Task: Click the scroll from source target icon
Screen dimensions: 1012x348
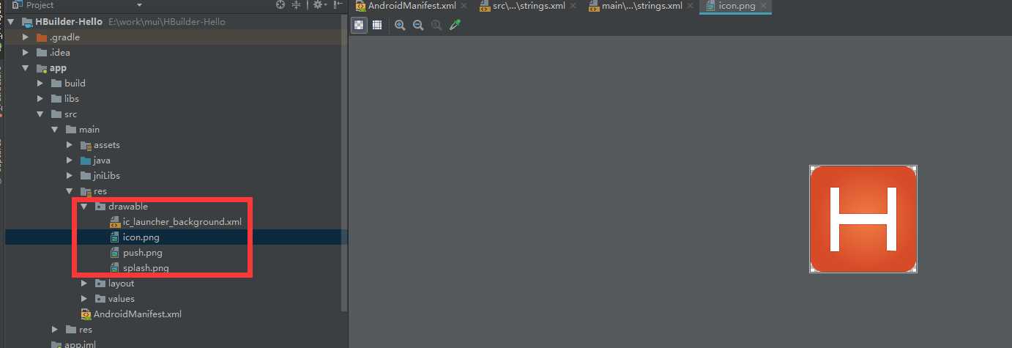Action: pyautogui.click(x=280, y=4)
